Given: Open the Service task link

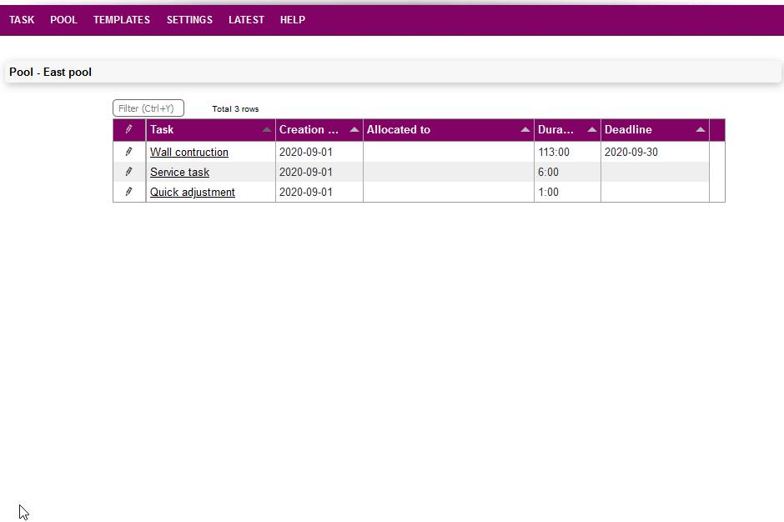Looking at the screenshot, I should [x=179, y=173].
